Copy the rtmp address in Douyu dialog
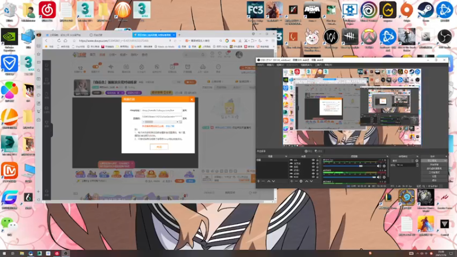Image resolution: width=457 pixels, height=257 pixels. [x=185, y=110]
